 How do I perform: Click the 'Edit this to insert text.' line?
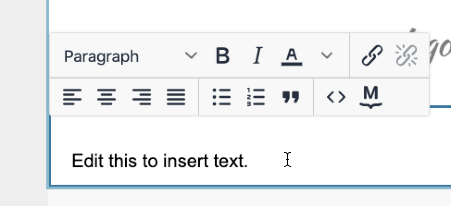tap(160, 161)
